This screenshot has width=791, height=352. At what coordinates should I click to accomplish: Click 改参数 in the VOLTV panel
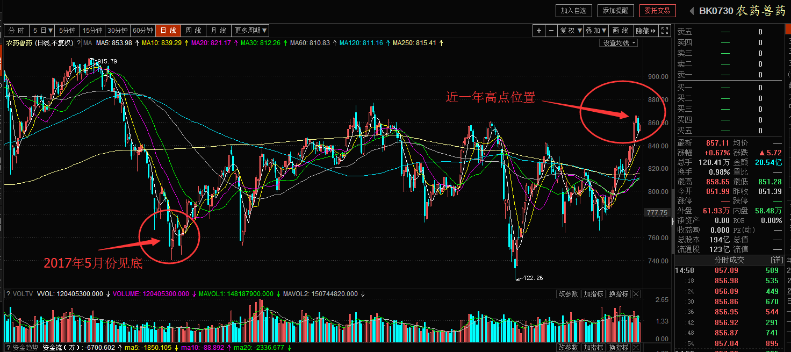(568, 294)
